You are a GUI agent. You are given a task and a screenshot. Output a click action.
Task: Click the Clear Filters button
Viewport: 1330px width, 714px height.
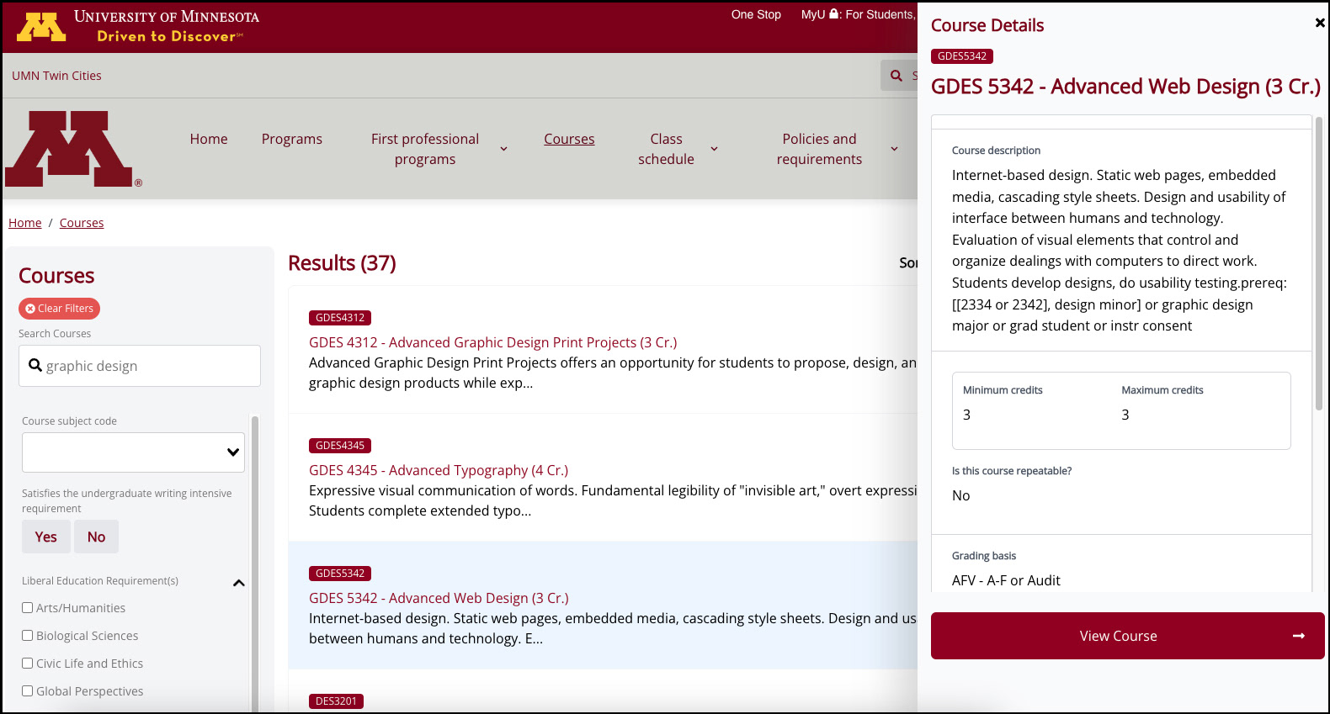[59, 309]
